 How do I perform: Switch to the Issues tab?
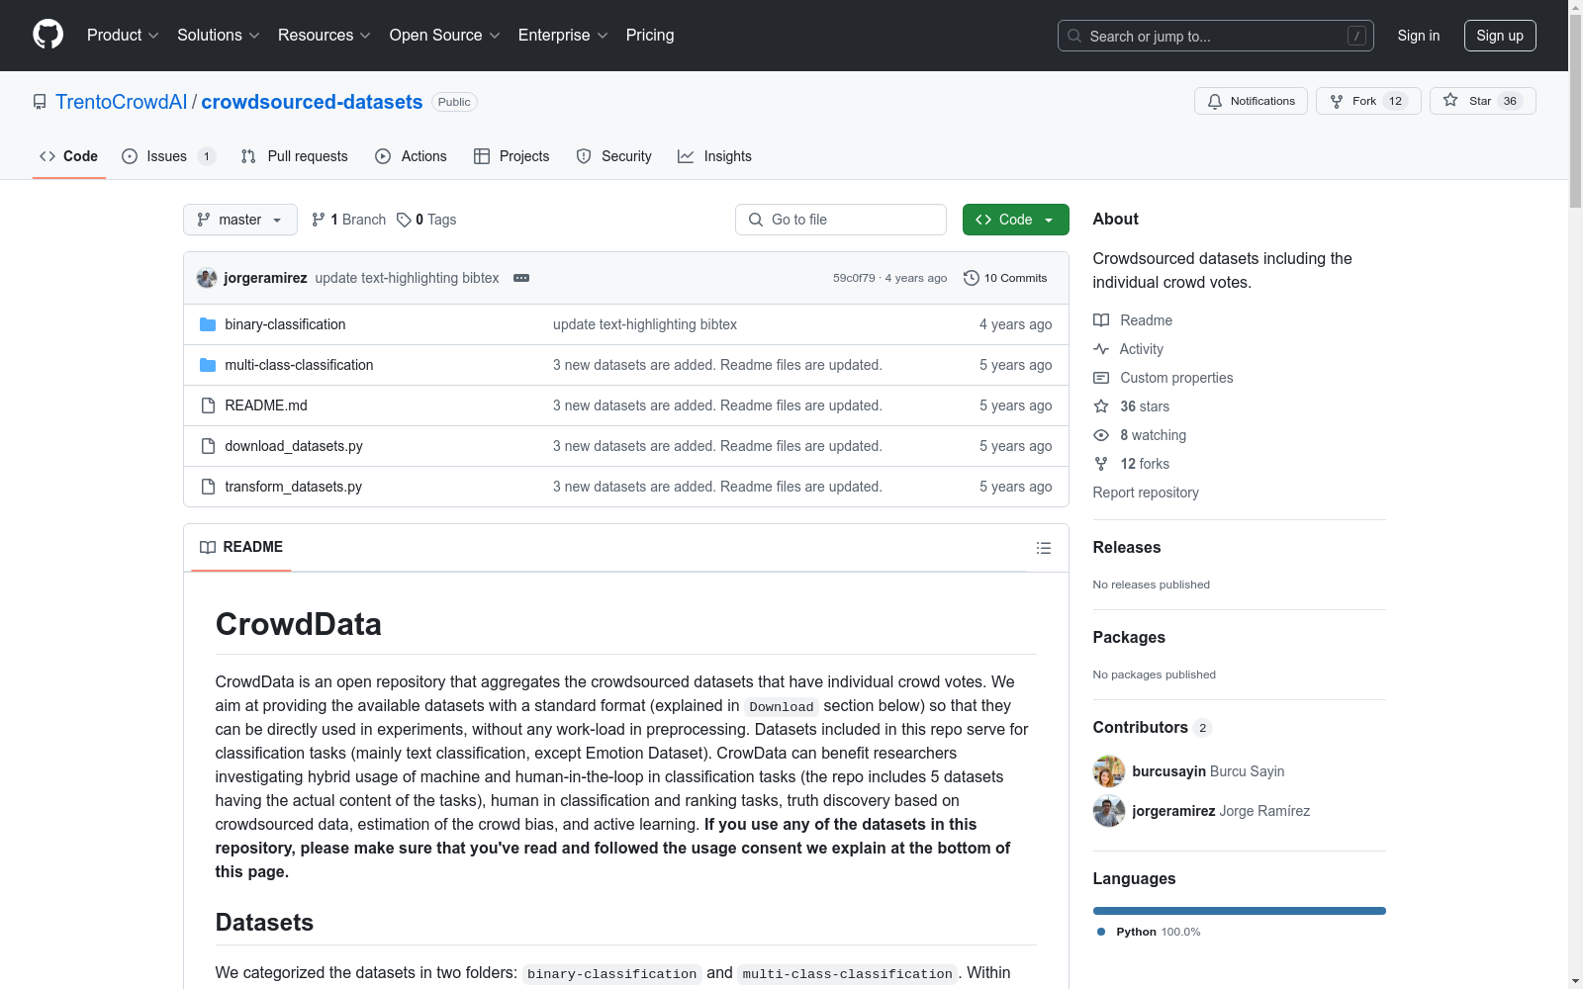click(168, 156)
